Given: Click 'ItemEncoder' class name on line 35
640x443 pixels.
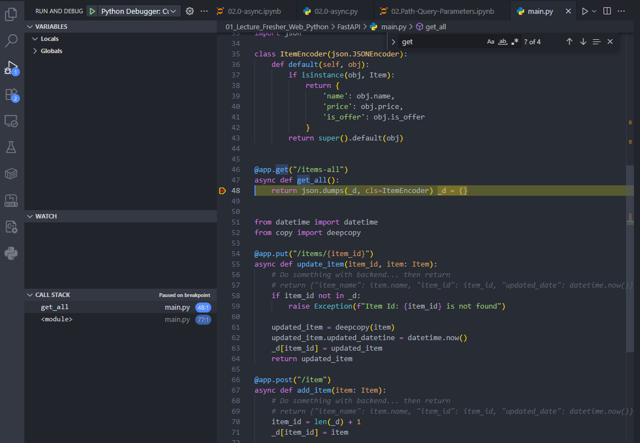Looking at the screenshot, I should click(x=303, y=54).
